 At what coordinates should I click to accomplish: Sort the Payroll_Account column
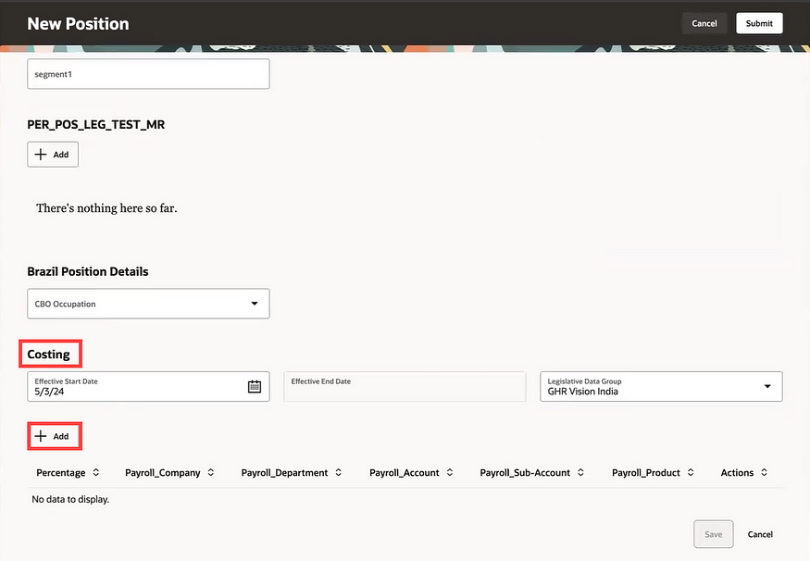[450, 473]
